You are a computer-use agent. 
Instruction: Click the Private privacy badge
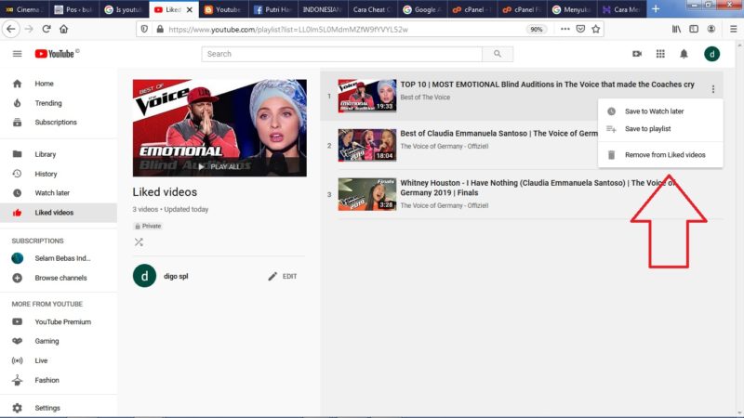pyautogui.click(x=148, y=226)
